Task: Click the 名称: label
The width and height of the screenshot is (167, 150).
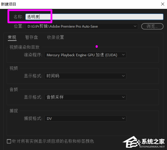Action: 18,17
